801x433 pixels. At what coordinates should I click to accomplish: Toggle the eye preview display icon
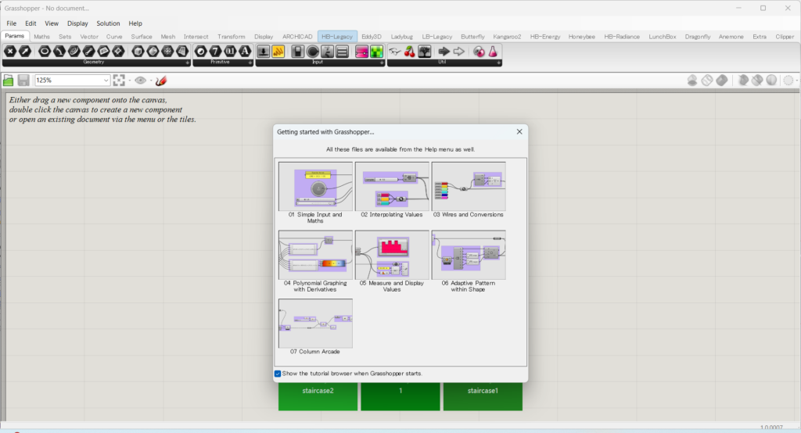(x=141, y=81)
